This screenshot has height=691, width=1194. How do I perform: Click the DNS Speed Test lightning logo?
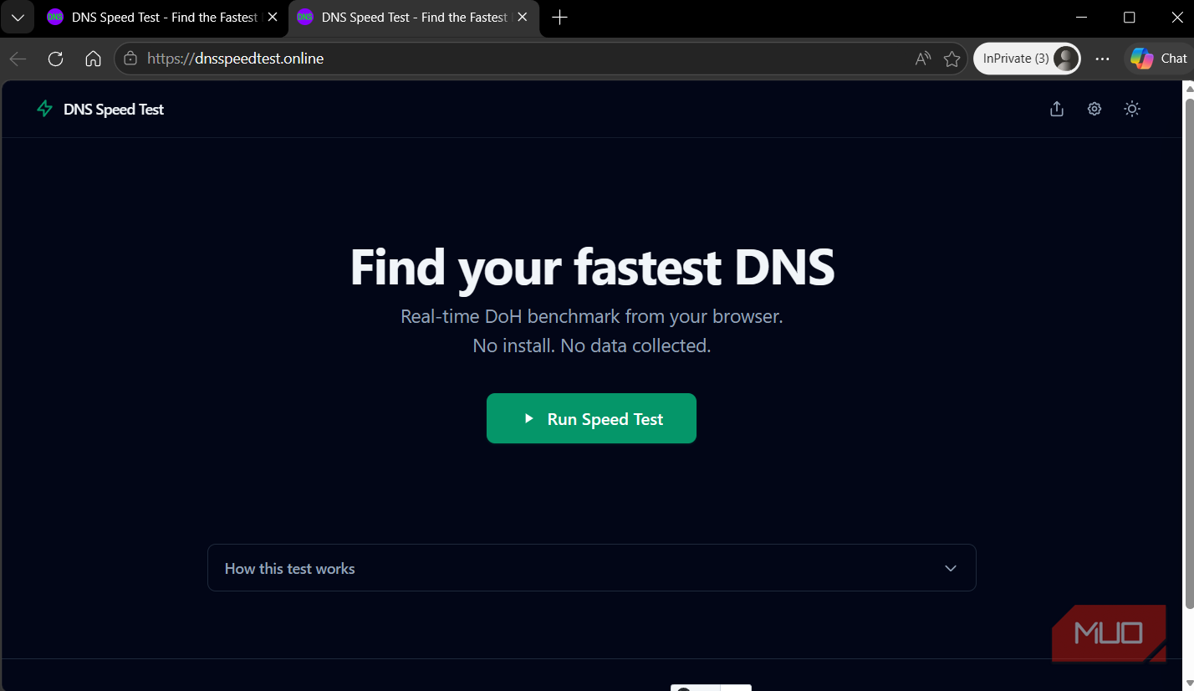(x=45, y=109)
